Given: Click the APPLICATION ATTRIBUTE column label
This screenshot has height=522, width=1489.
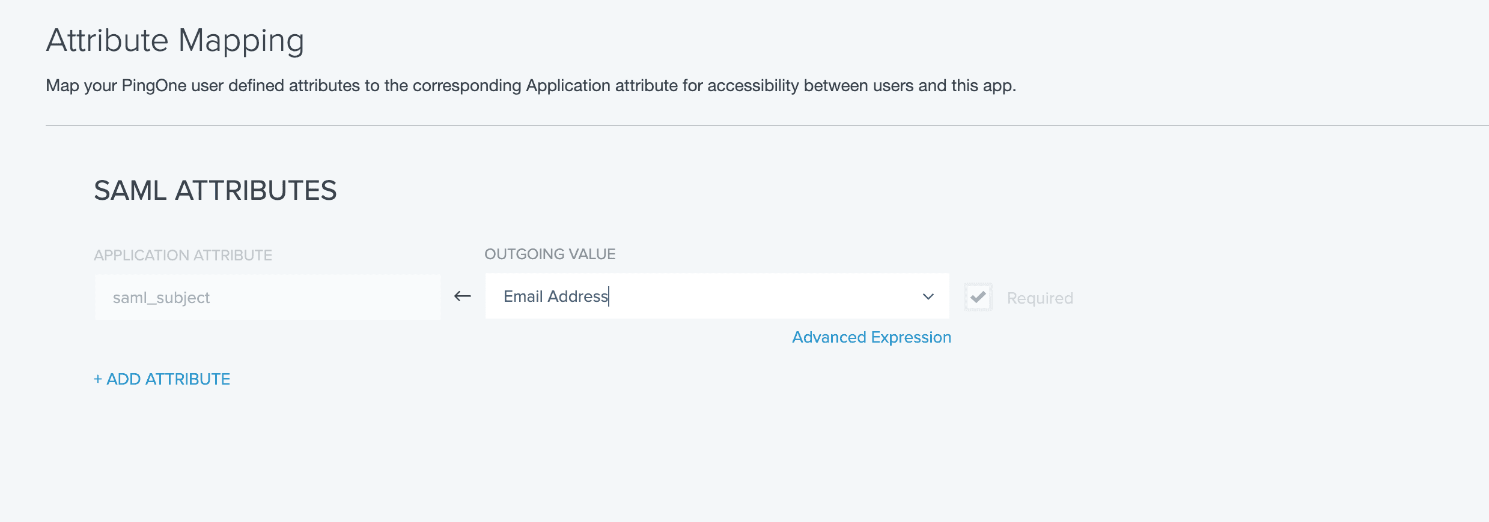Looking at the screenshot, I should pos(183,256).
